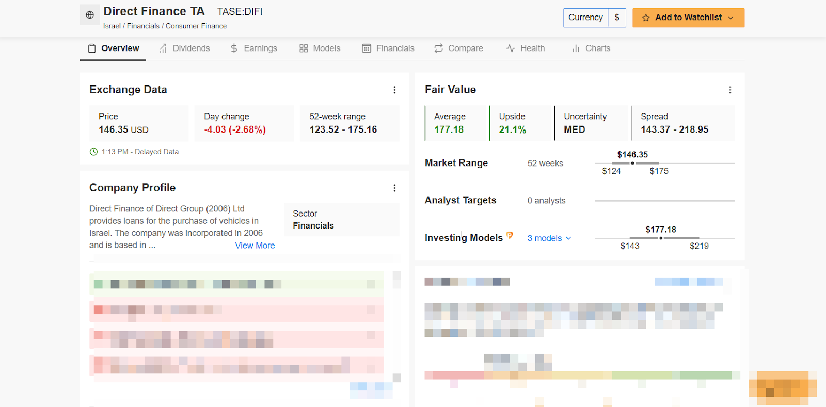The height and width of the screenshot is (407, 826).
Task: Click the Price 146.35 USD card
Action: point(139,123)
